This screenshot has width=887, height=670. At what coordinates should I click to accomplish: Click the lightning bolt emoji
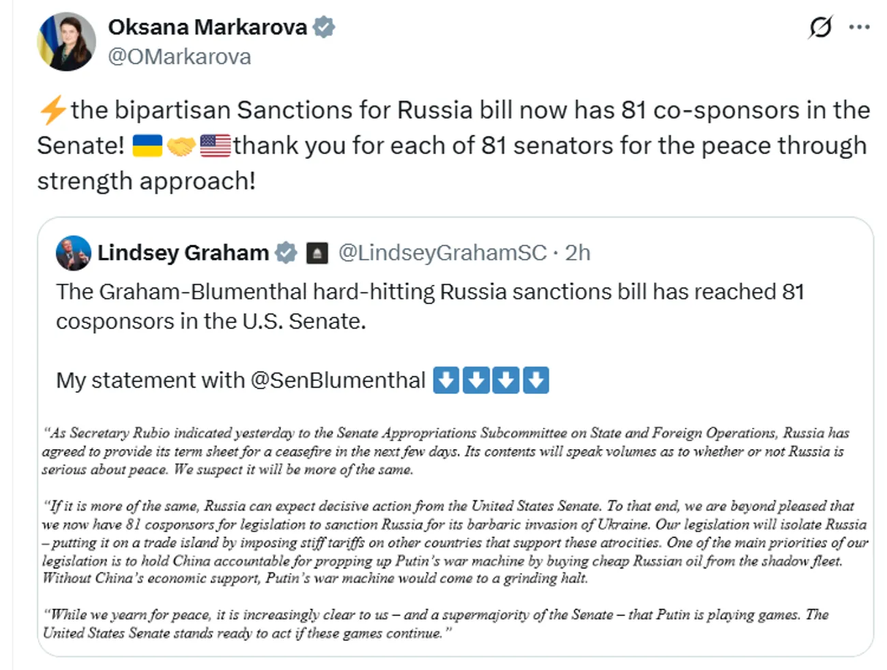coord(53,110)
